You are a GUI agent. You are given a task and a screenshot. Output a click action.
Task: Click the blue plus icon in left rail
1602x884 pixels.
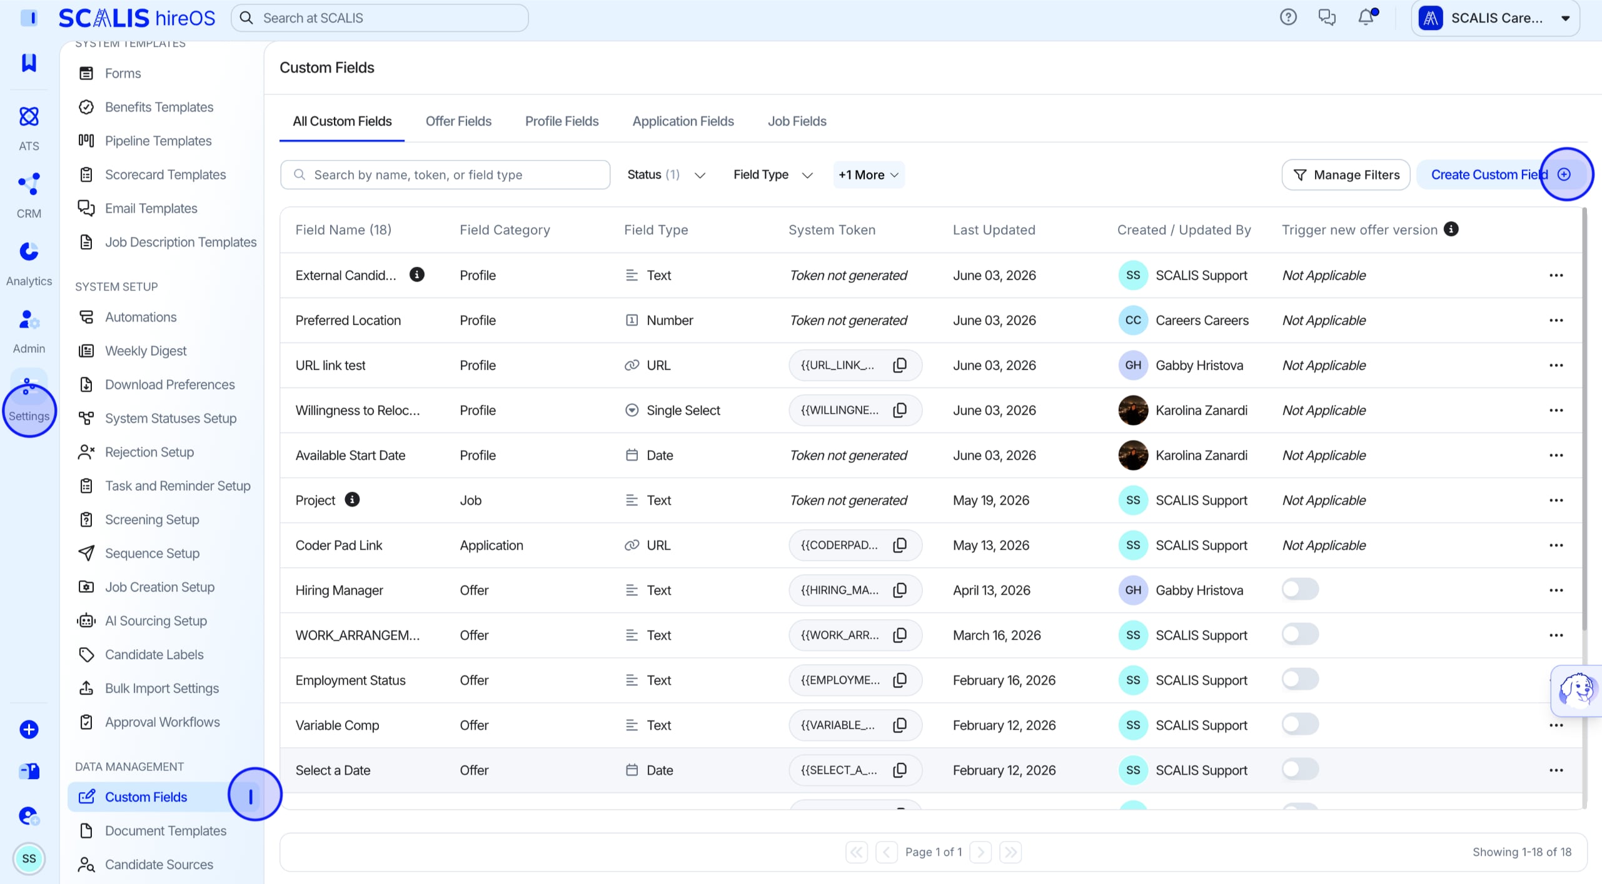point(29,729)
